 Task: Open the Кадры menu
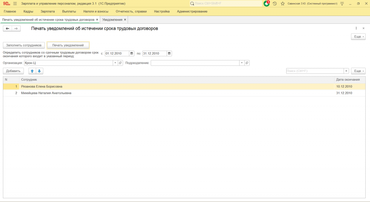[28, 11]
